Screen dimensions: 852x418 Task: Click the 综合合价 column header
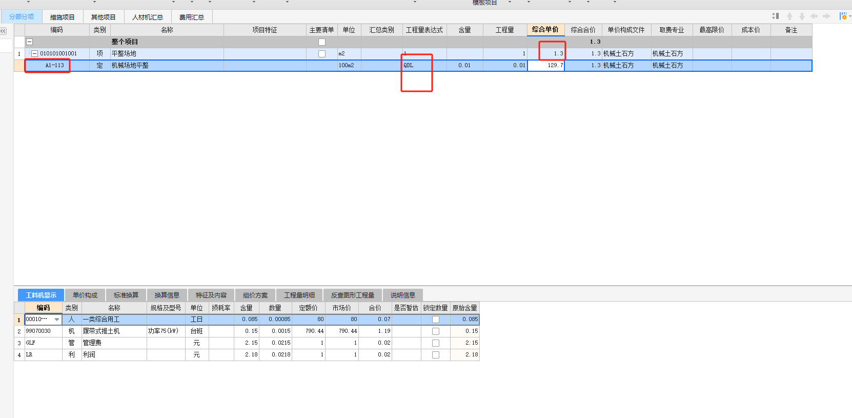tap(583, 30)
